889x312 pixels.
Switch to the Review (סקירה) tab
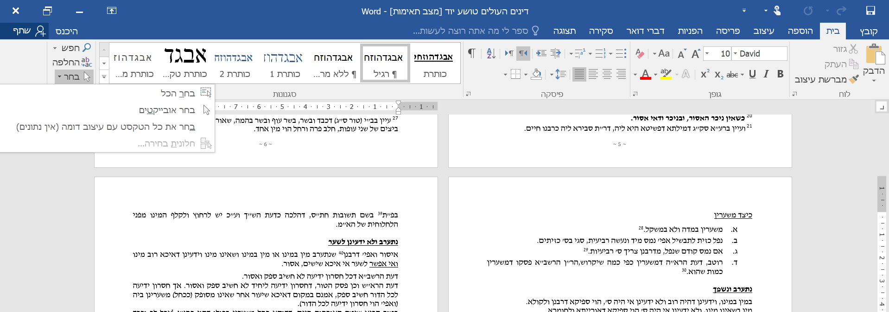tap(601, 31)
